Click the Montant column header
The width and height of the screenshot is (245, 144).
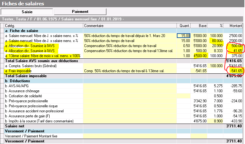point(233,25)
